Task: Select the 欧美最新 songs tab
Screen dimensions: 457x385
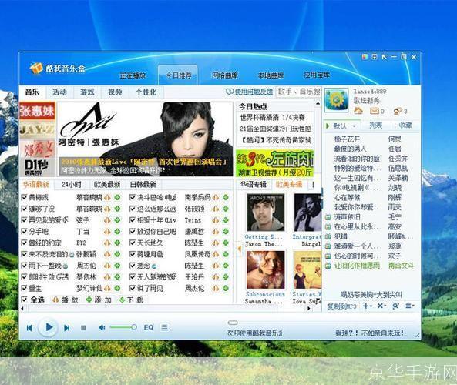Action: 107,185
